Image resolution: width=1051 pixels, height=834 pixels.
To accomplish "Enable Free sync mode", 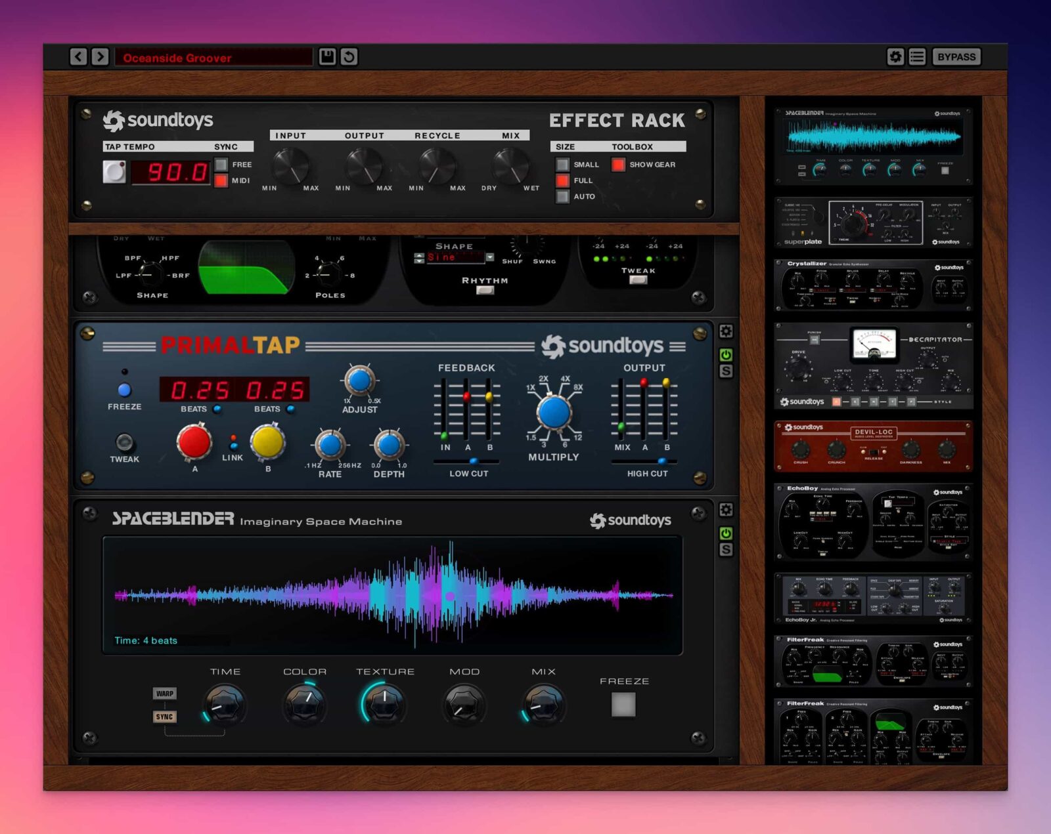I will pos(221,165).
